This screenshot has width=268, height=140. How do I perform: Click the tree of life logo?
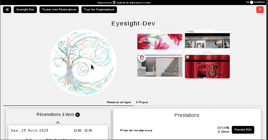[x=83, y=63]
